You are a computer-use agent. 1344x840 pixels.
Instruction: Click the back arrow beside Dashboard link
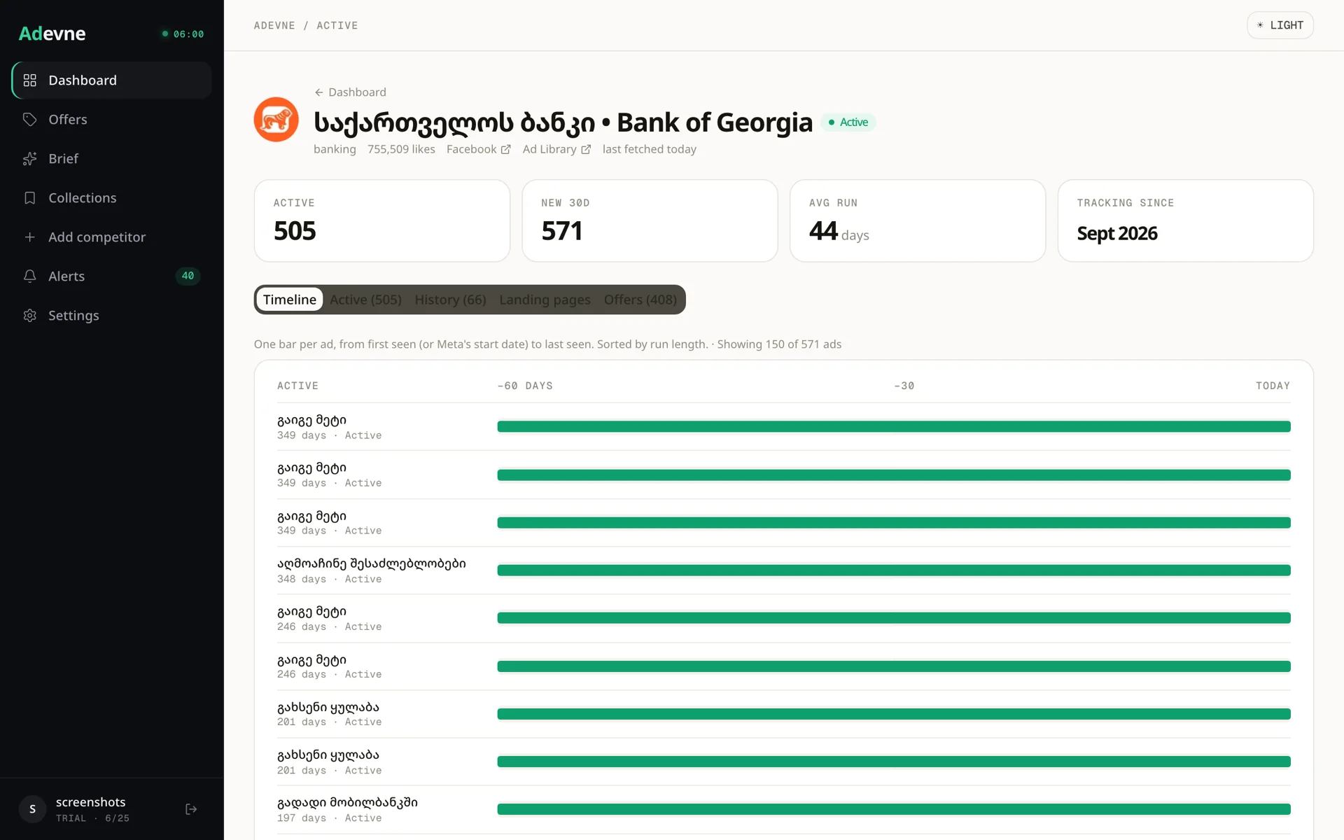pos(318,92)
